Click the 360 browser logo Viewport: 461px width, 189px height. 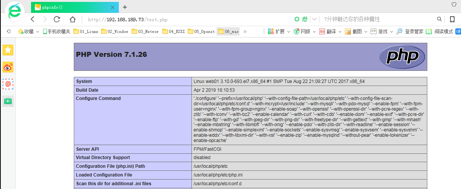tap(15, 12)
